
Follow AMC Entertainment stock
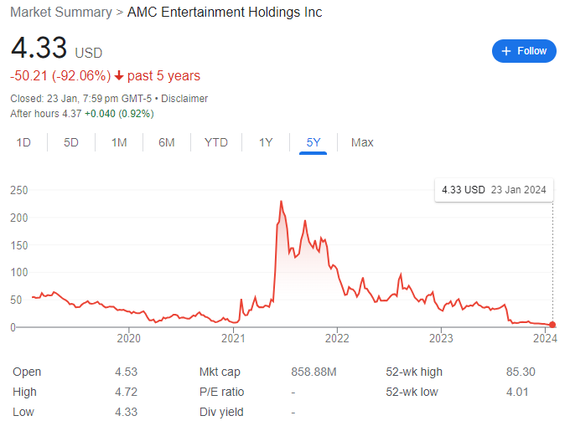[x=524, y=51]
